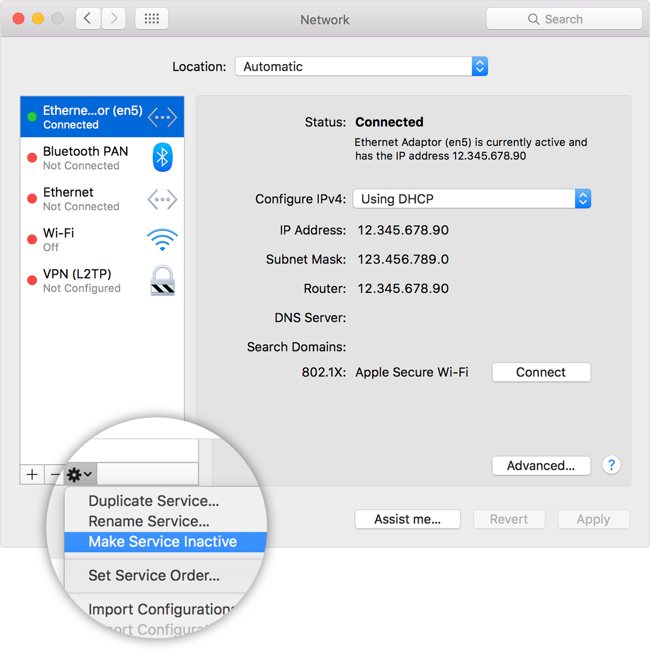Select Make Service Inactive menu item
The image size is (650, 651).
[x=165, y=542]
